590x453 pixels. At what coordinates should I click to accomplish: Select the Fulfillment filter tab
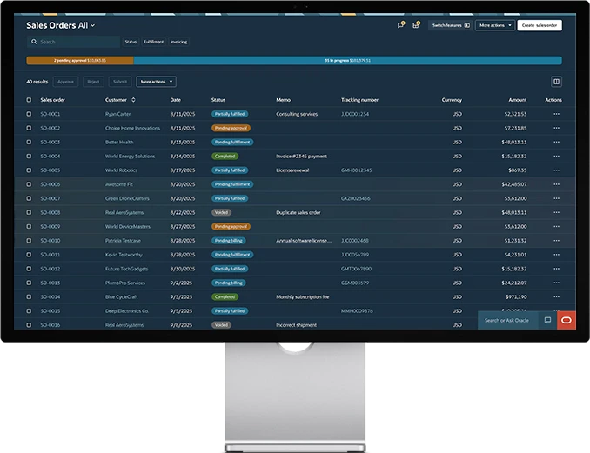153,42
